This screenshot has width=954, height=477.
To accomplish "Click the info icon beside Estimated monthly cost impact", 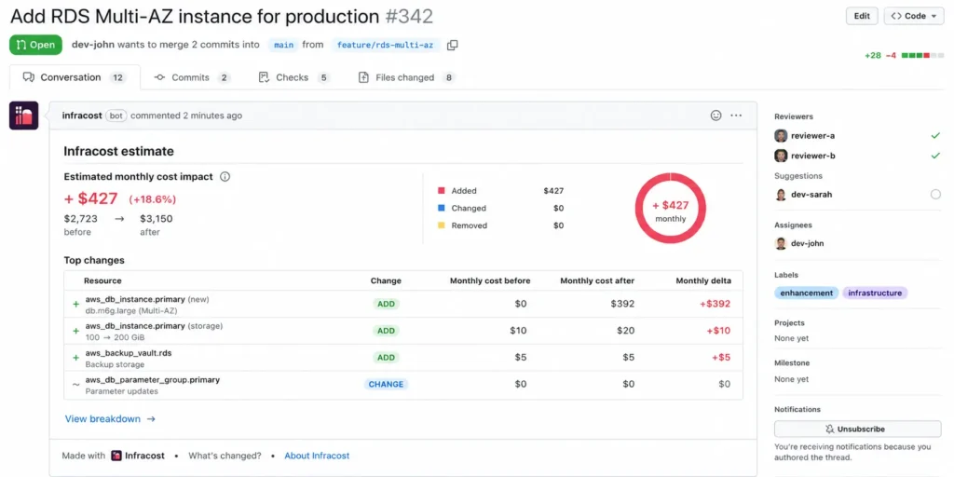I will (225, 177).
